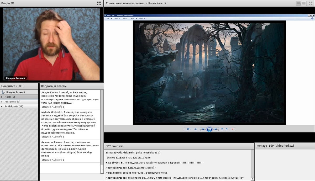315x181 pixels.
Task: Rotate the image clockwise
Action: point(227,129)
